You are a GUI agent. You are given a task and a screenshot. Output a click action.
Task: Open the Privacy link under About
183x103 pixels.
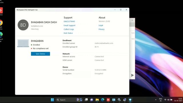102,29
